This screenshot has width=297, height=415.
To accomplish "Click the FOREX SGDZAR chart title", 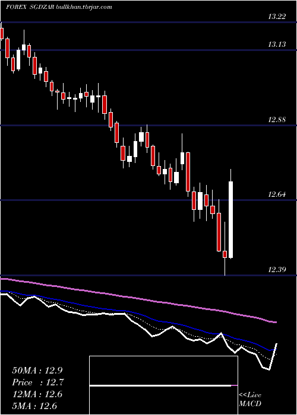I will pos(30,7).
